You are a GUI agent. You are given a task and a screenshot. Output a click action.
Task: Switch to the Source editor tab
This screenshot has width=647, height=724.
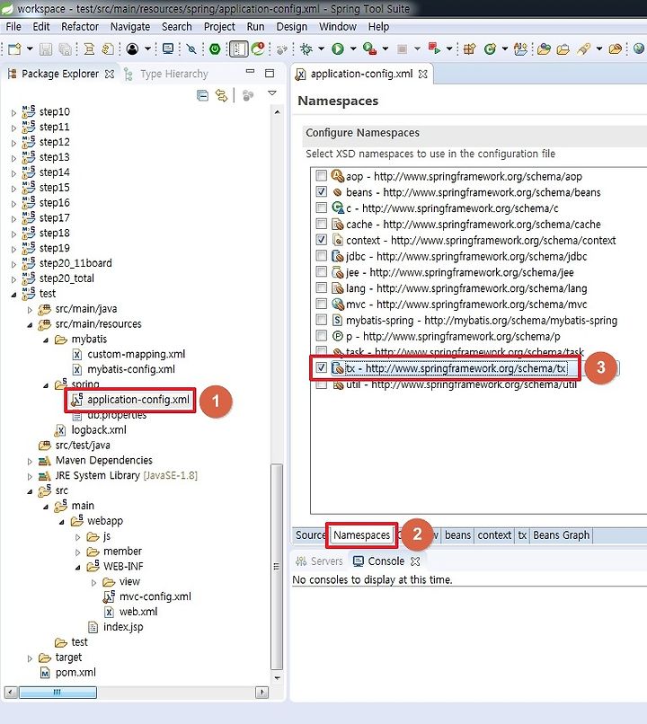[310, 535]
